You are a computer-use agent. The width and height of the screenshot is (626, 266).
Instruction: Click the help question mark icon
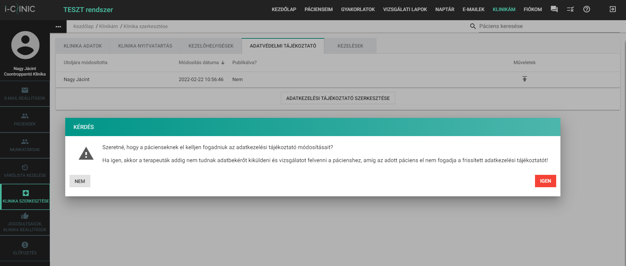586,9
